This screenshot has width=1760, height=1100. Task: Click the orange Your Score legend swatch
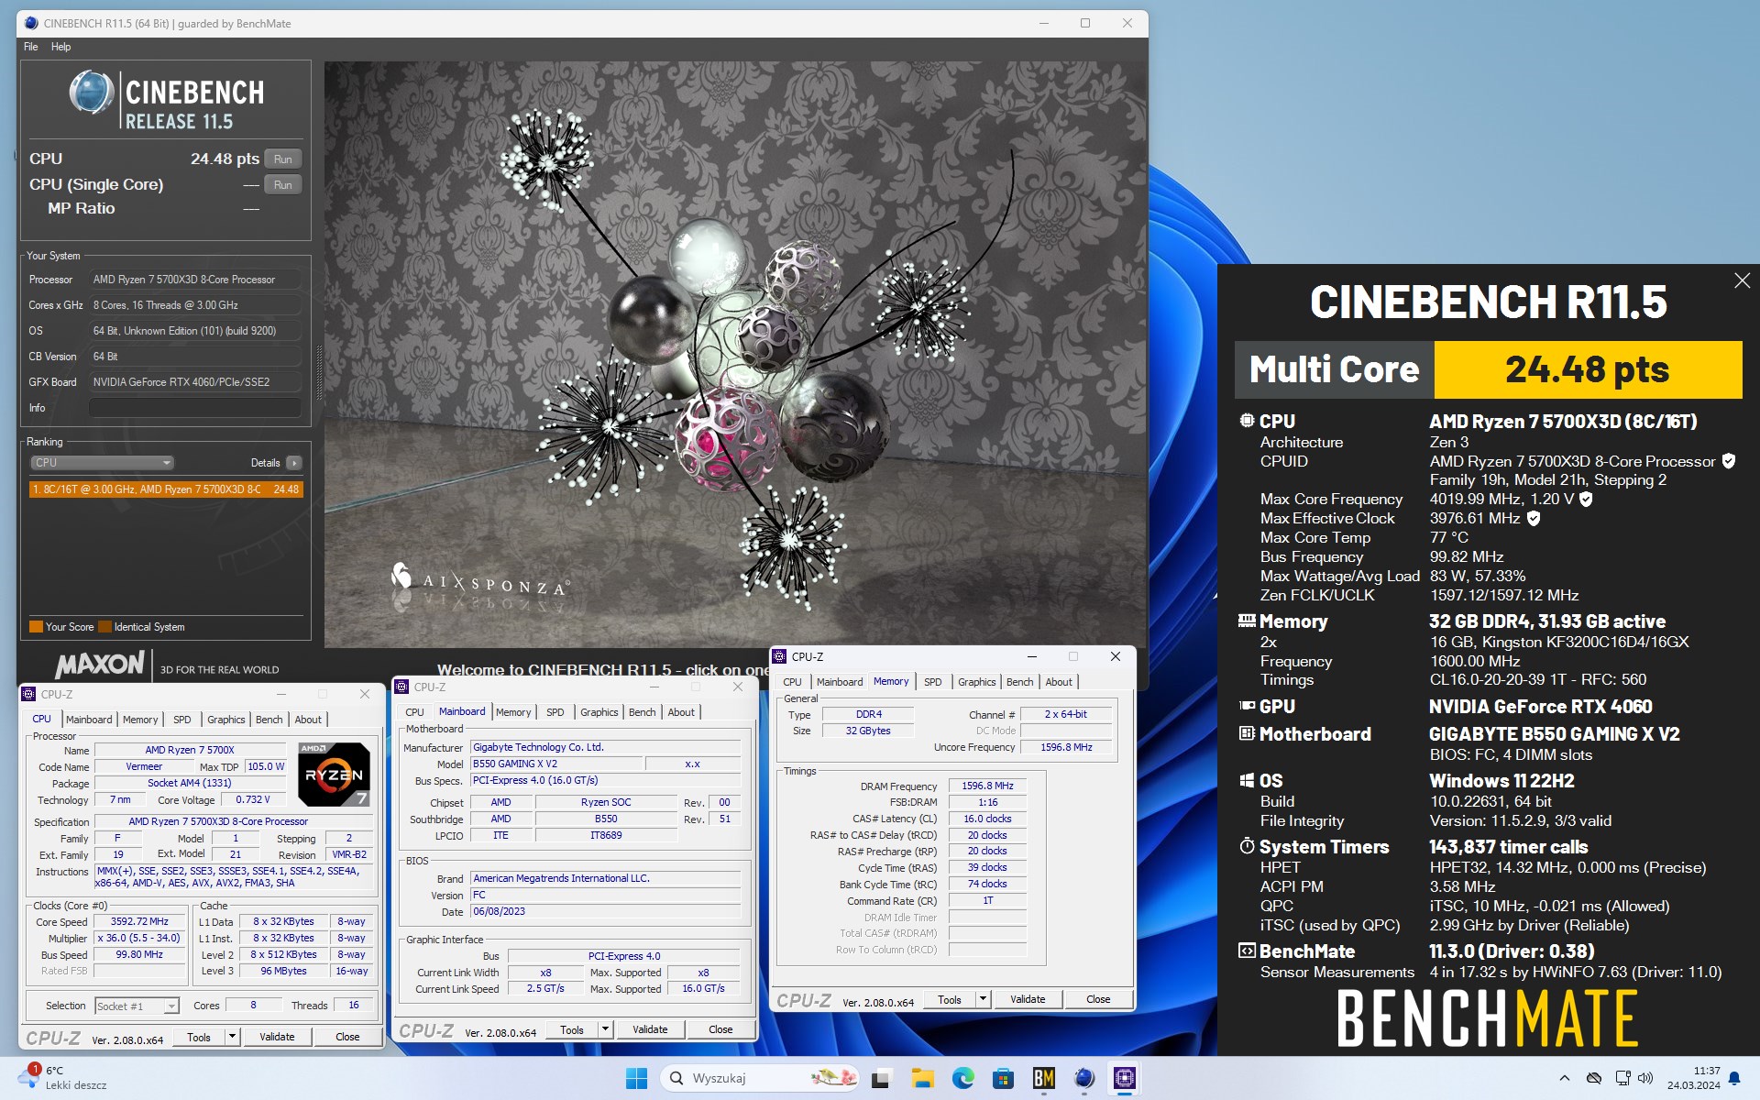(x=37, y=627)
